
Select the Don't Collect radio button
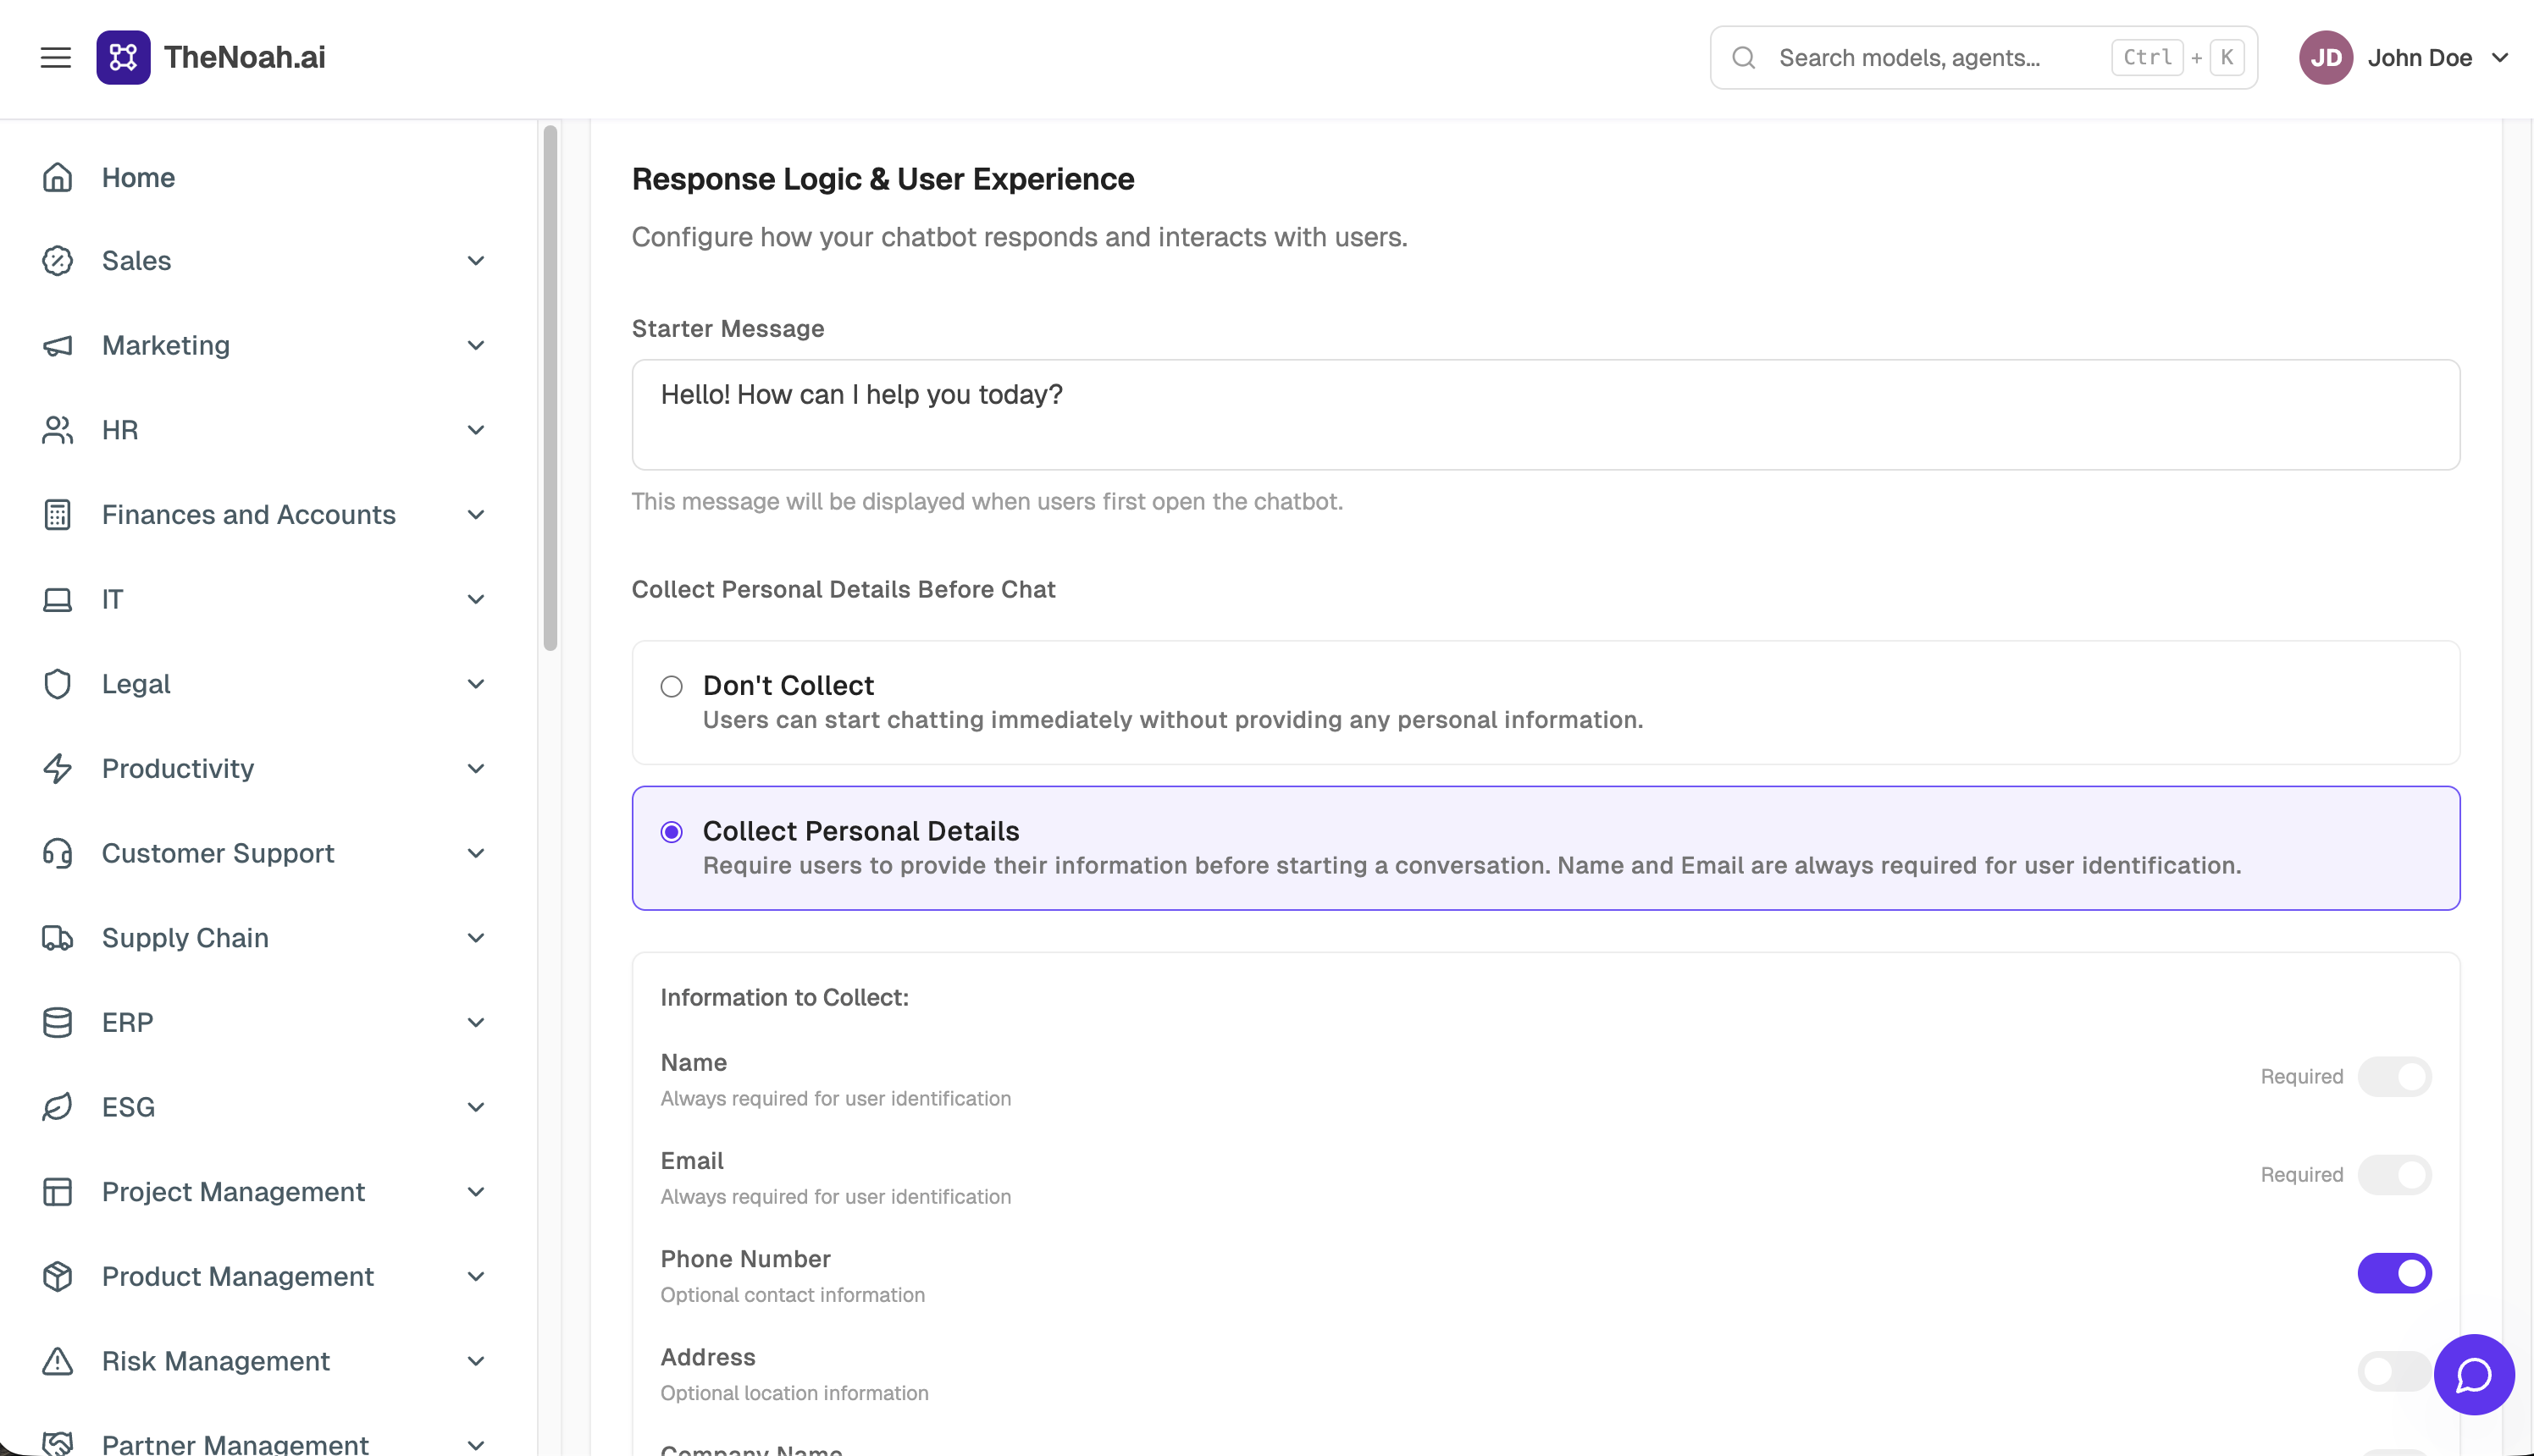(672, 686)
